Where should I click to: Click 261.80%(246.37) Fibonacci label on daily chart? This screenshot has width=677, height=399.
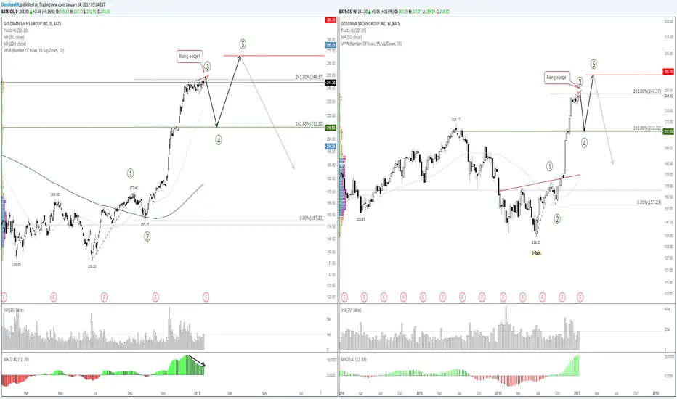309,77
